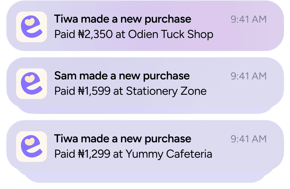Expand stacked notifications beneath Stationery Zone card
This screenshot has width=290, height=189.
tap(145, 111)
